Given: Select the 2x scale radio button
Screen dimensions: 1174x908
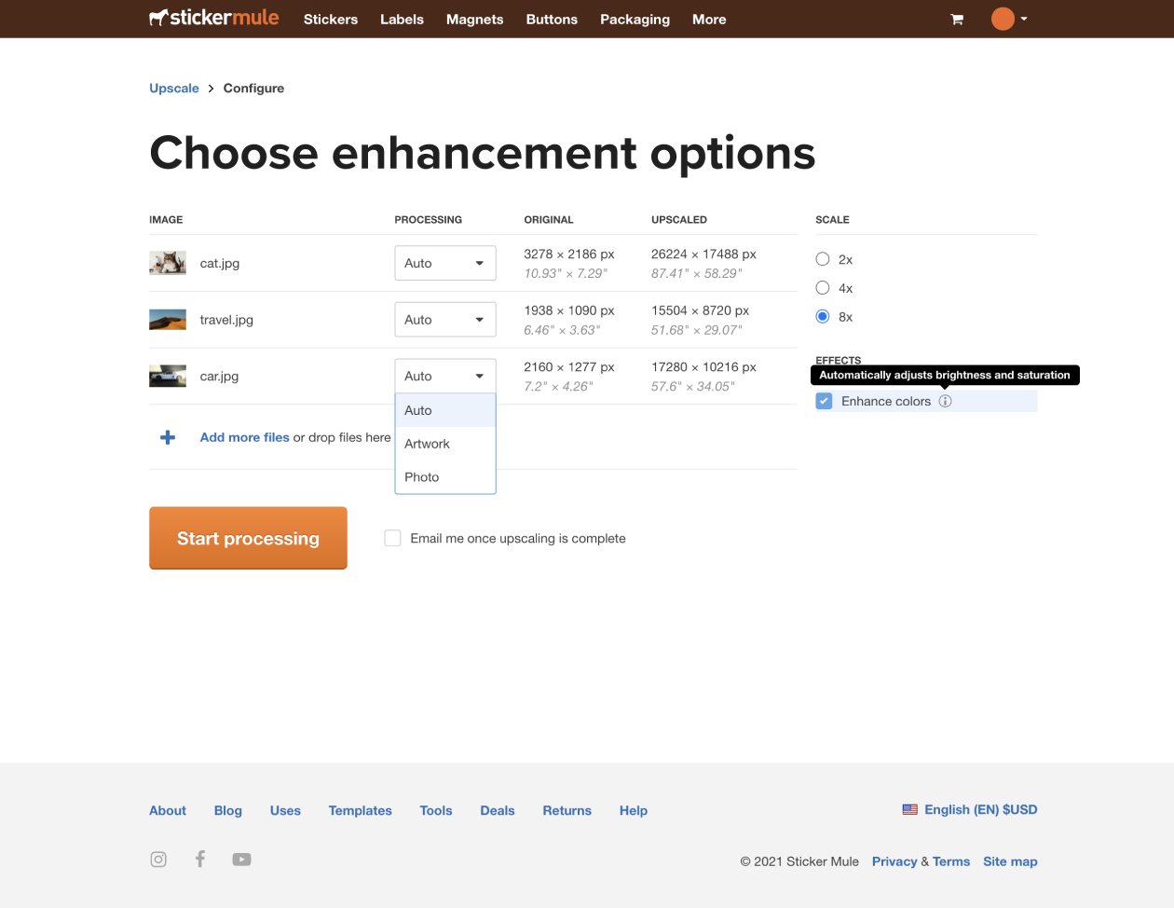Looking at the screenshot, I should [x=823, y=259].
